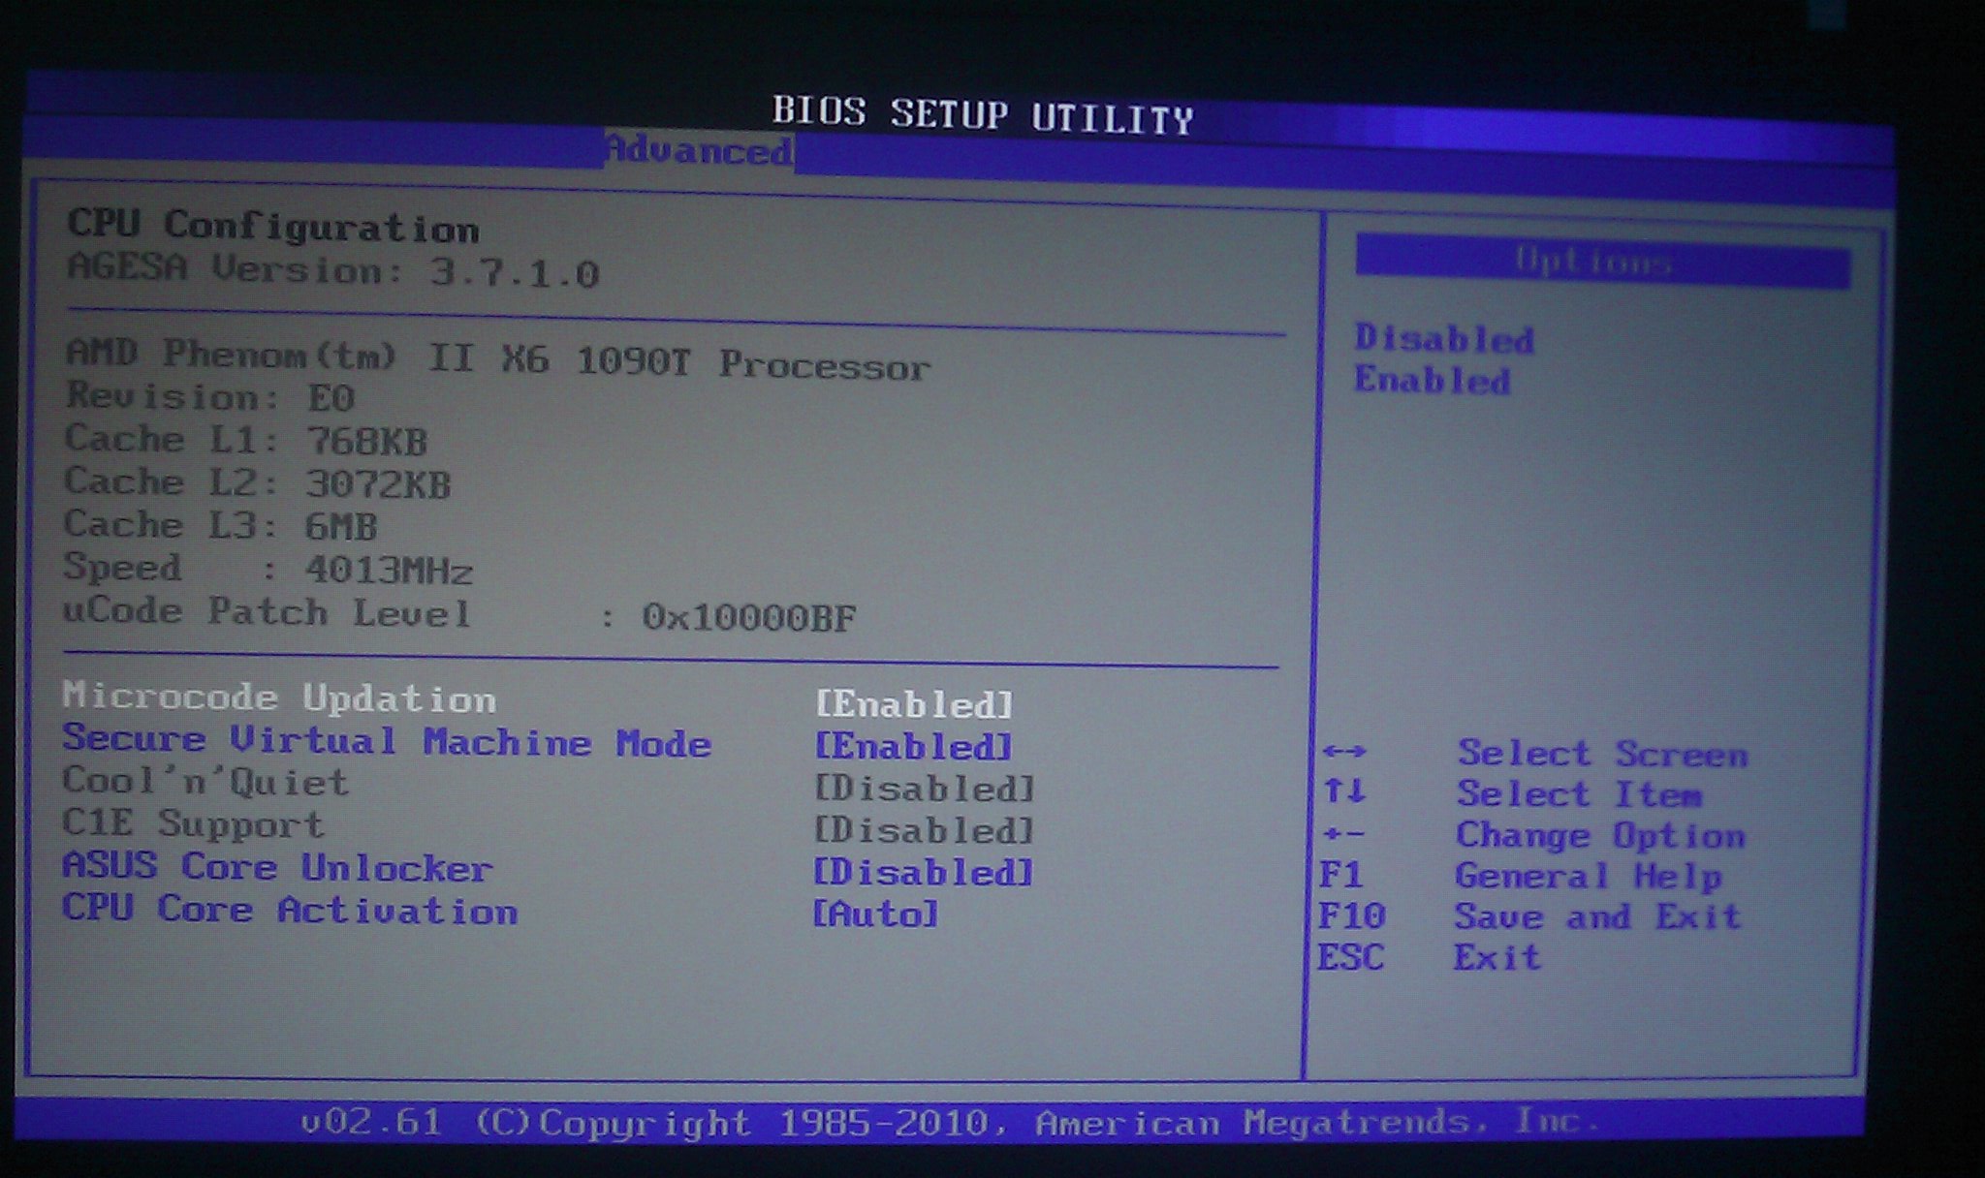Toggle ASUS Core Unlocker Disabled value
This screenshot has width=1985, height=1178.
click(923, 872)
